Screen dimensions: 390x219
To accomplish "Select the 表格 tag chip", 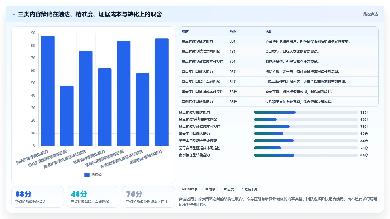I will 210,189.
